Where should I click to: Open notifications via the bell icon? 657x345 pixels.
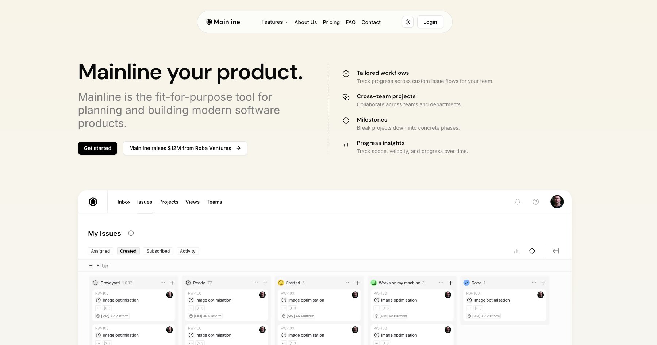517,202
